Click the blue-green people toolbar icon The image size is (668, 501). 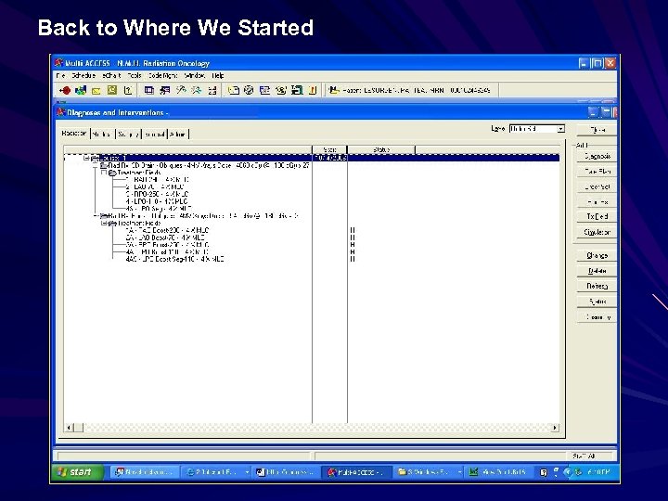[81, 90]
